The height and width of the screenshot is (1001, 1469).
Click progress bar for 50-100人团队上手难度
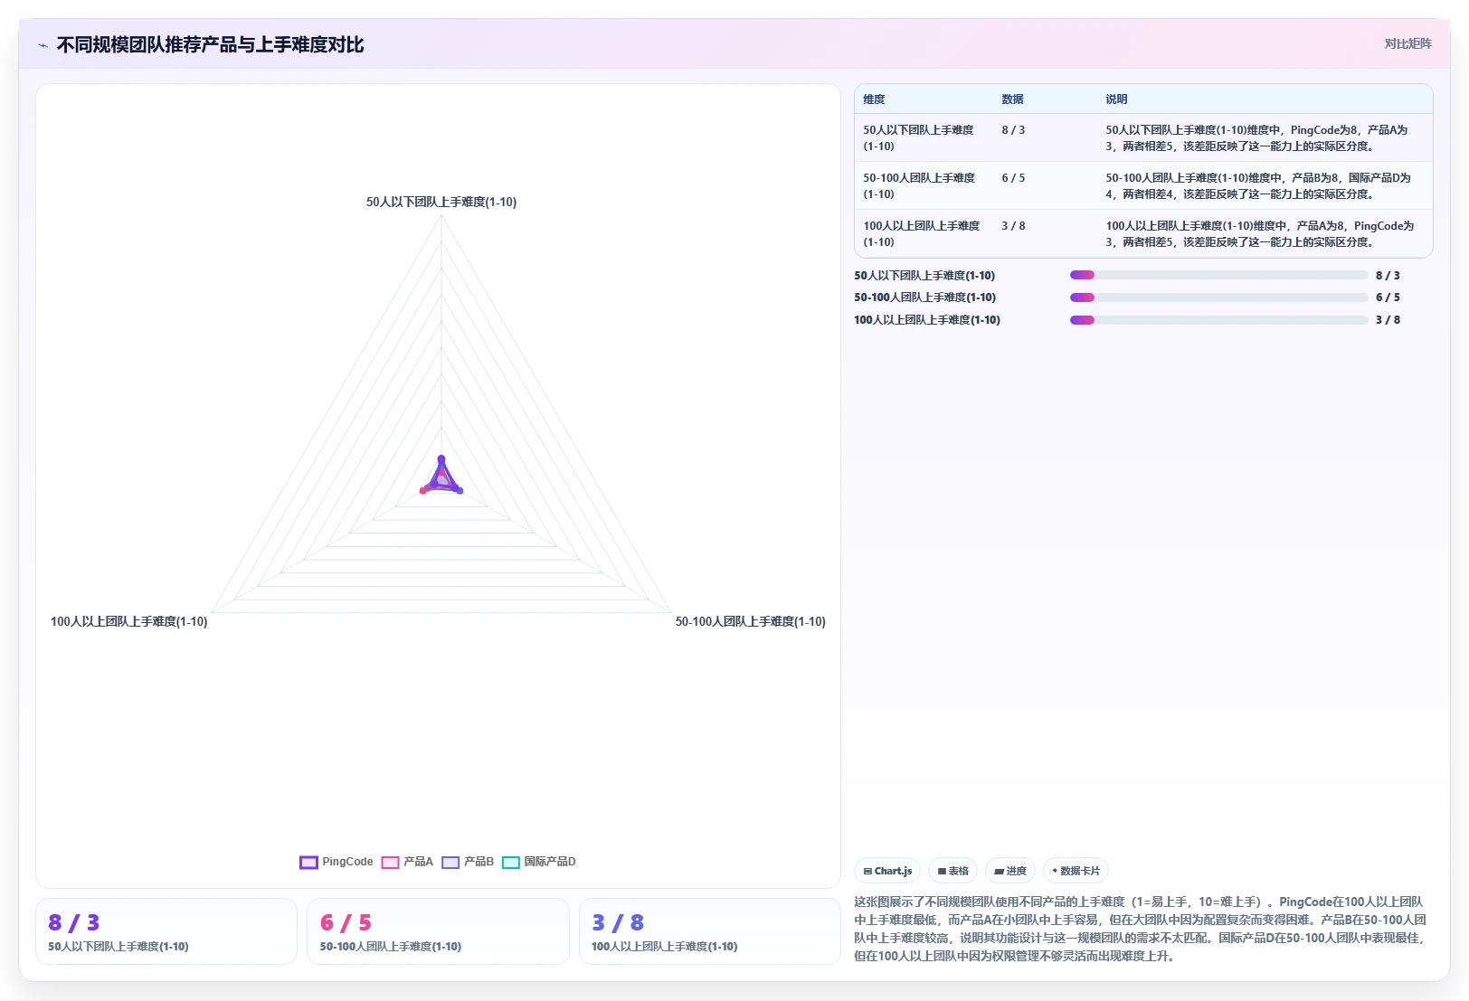click(x=1219, y=297)
